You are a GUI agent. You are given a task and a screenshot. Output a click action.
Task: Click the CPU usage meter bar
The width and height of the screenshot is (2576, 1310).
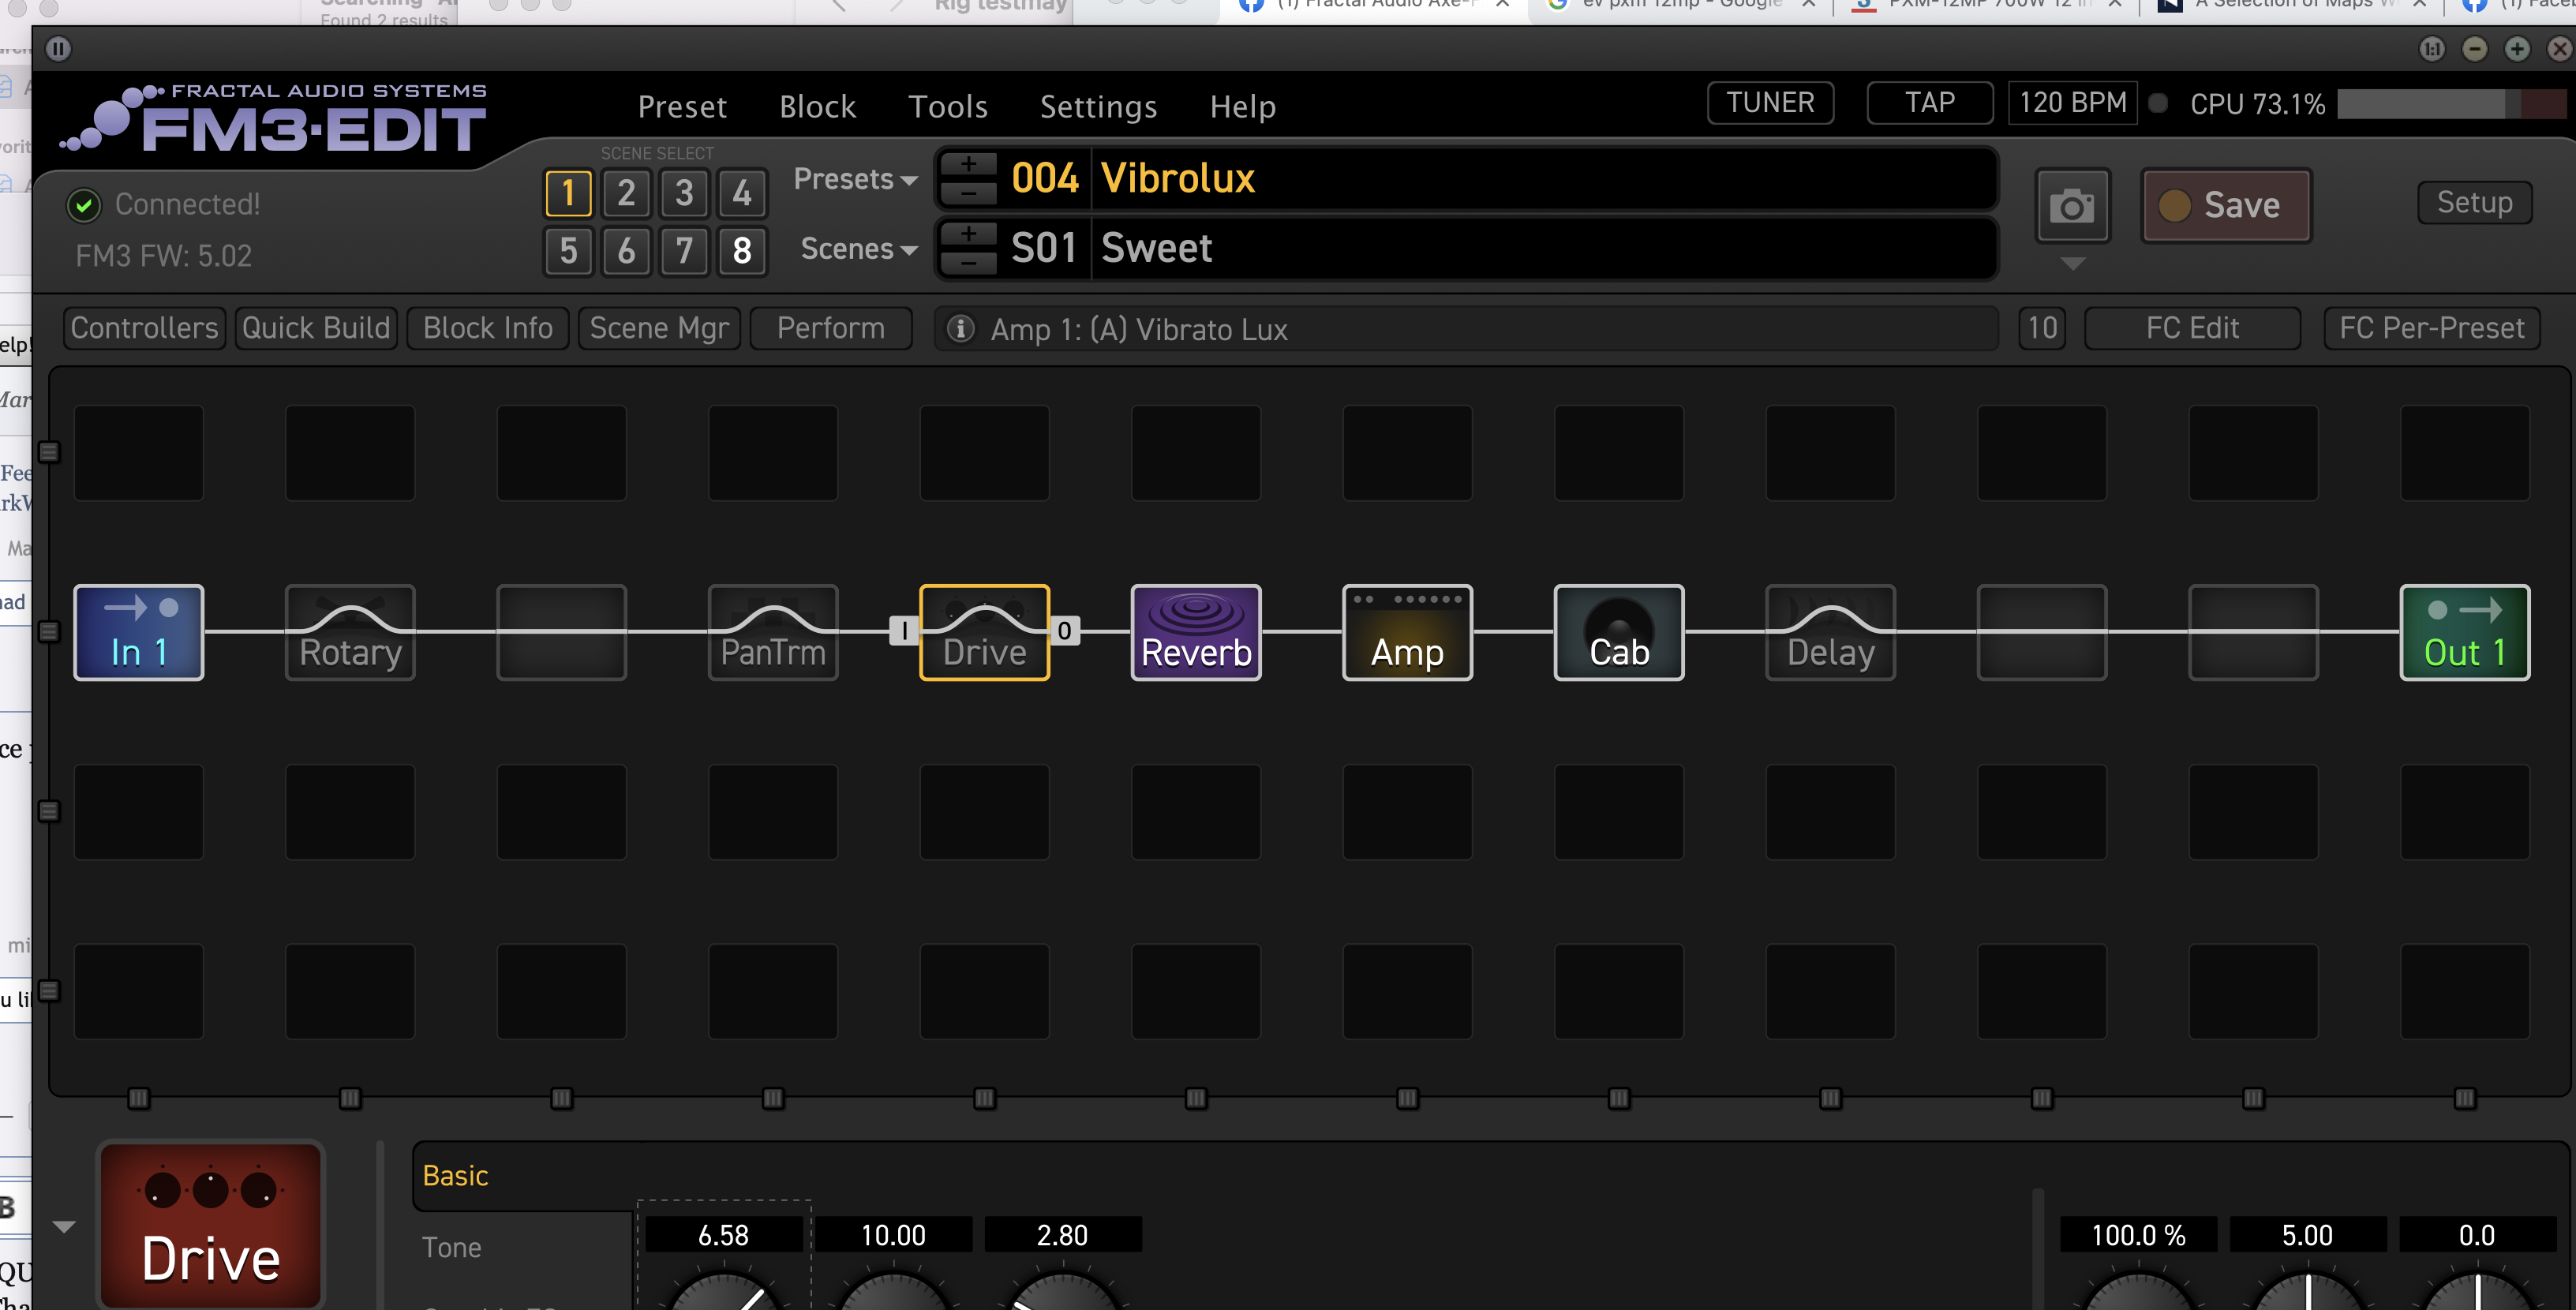pos(2451,103)
